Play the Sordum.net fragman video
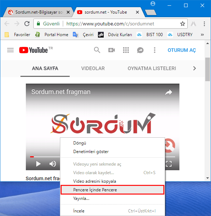Image resolution: width=211 pixels, height=216 pixels. (x=38, y=164)
